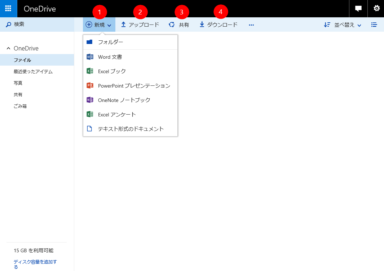The image size is (384, 271).
Task: Open the messages chat bubble icon
Action: 358,9
